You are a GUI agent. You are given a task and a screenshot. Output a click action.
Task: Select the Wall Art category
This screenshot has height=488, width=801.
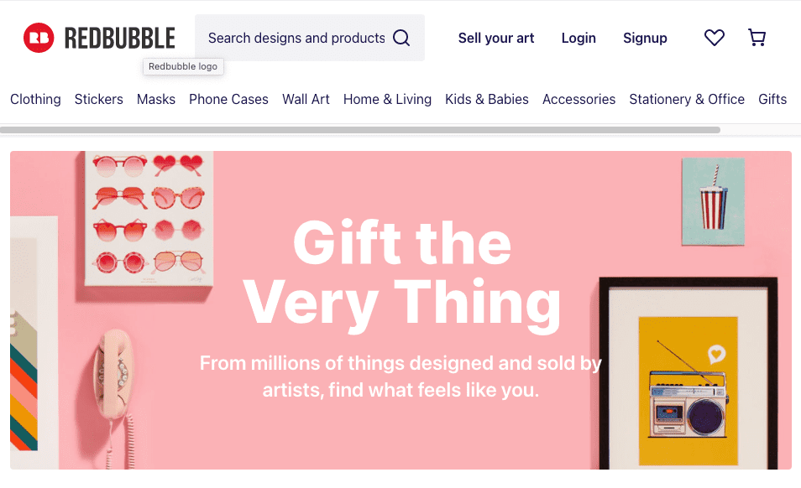[306, 99]
